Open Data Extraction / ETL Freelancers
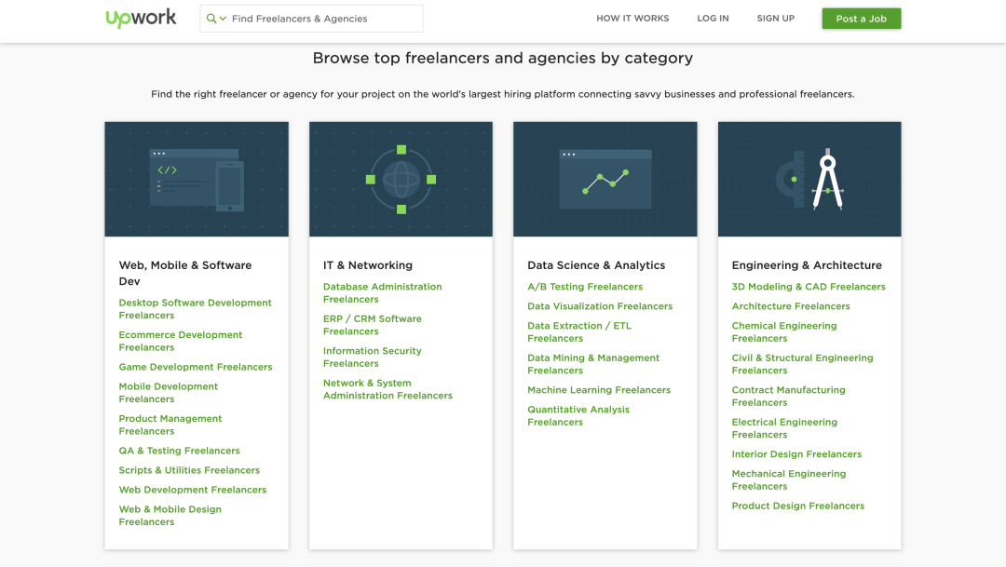This screenshot has width=1006, height=567. [579, 332]
